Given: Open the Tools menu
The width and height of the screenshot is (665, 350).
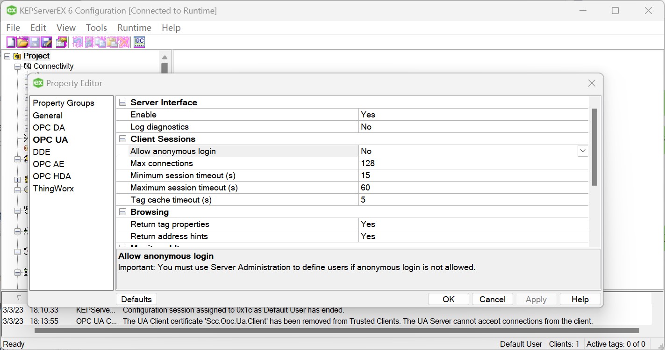Looking at the screenshot, I should [x=96, y=28].
